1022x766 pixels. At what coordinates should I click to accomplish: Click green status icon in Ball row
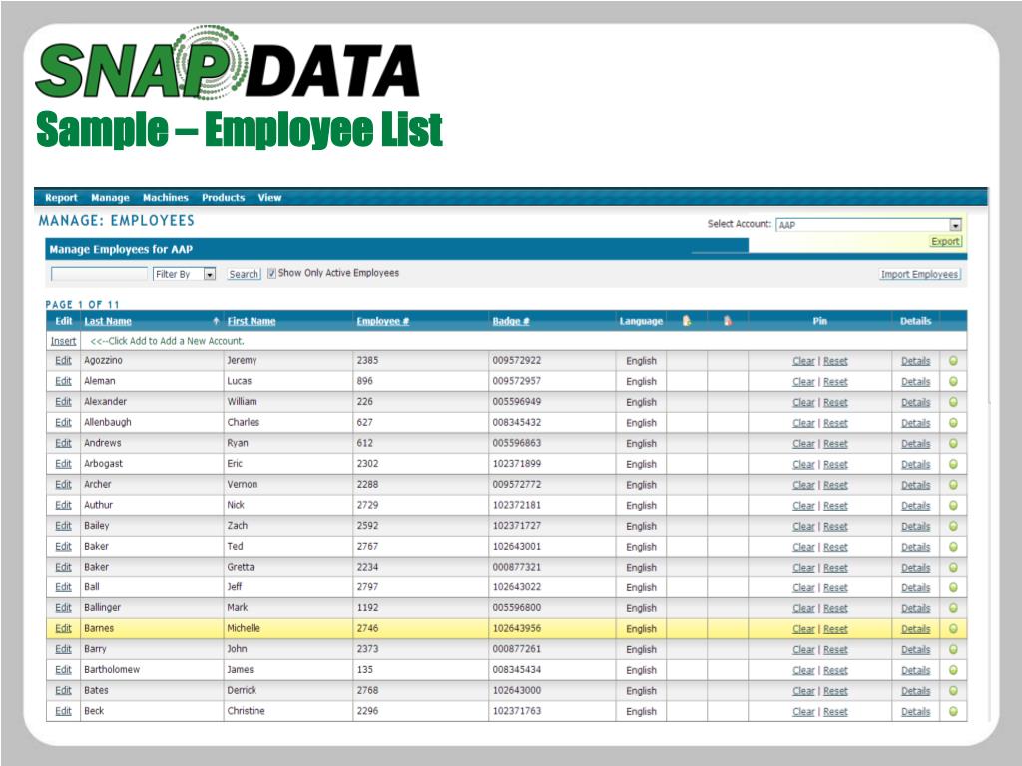point(953,587)
